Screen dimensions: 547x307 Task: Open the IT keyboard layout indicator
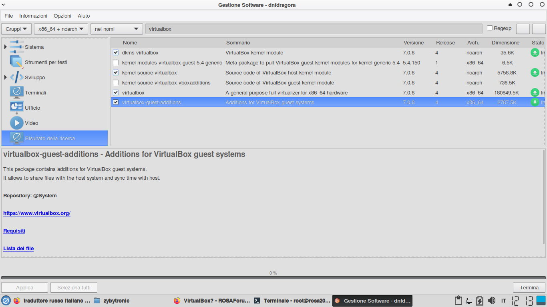pyautogui.click(x=504, y=301)
